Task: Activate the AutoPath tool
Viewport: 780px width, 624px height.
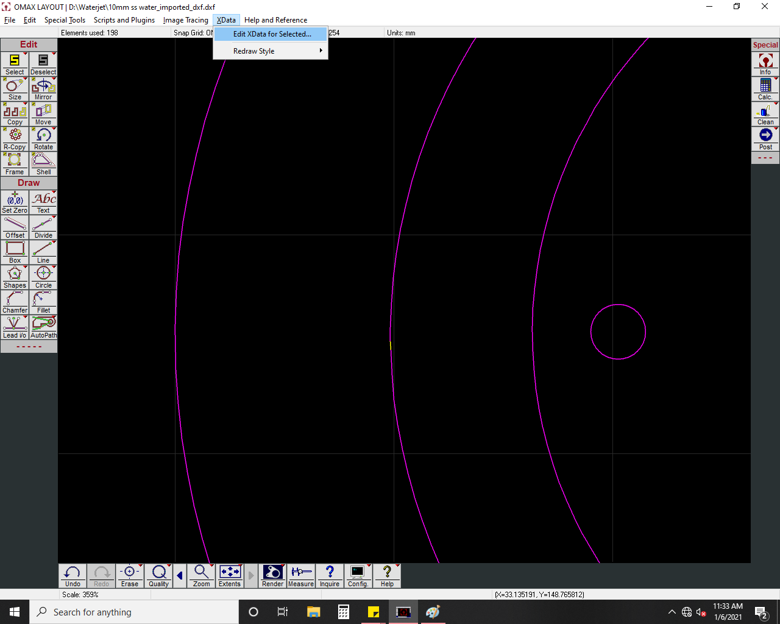Action: click(43, 327)
